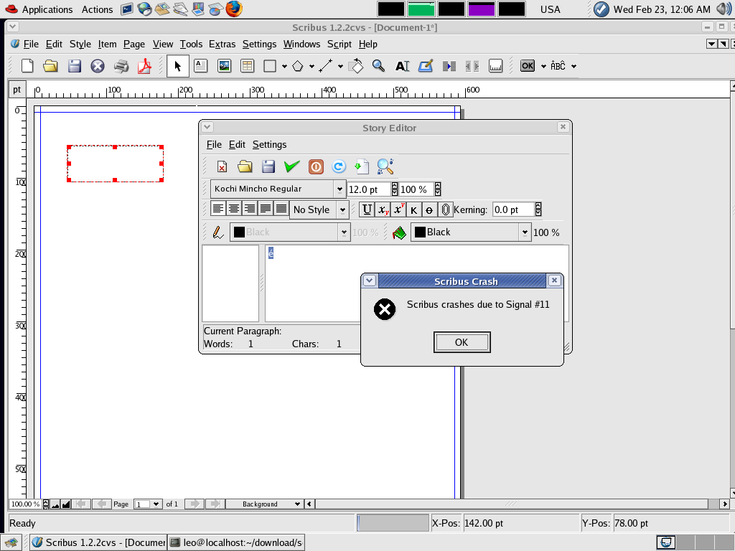735x551 pixels.
Task: Click OK in the Scribus Crash dialog
Action: [462, 342]
